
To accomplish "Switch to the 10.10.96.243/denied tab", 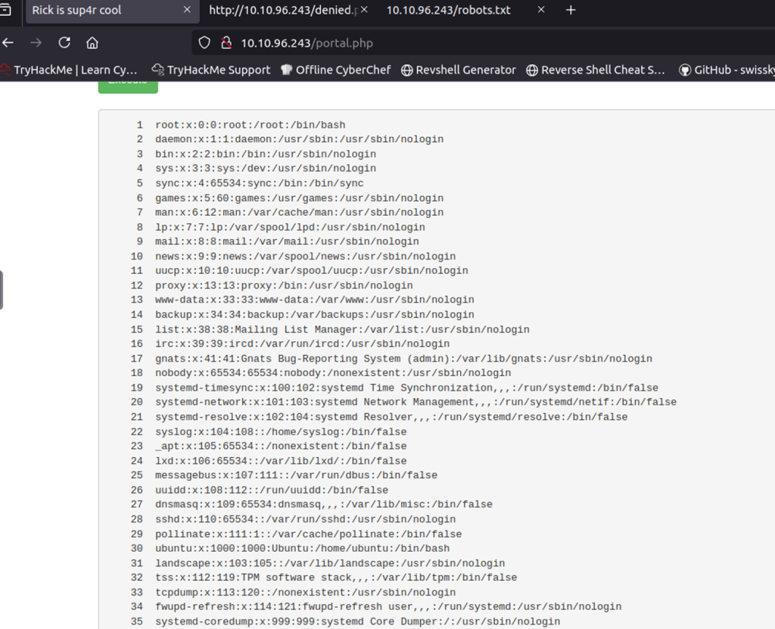I will tap(282, 11).
